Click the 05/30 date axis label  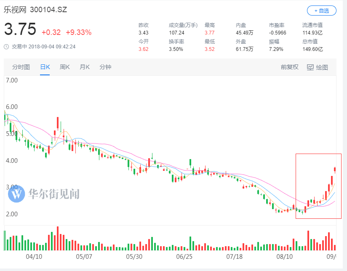(x=134, y=257)
